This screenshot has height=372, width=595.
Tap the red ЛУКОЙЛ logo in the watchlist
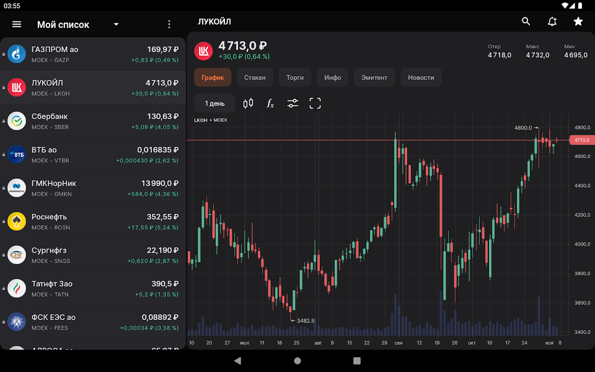pos(17,87)
